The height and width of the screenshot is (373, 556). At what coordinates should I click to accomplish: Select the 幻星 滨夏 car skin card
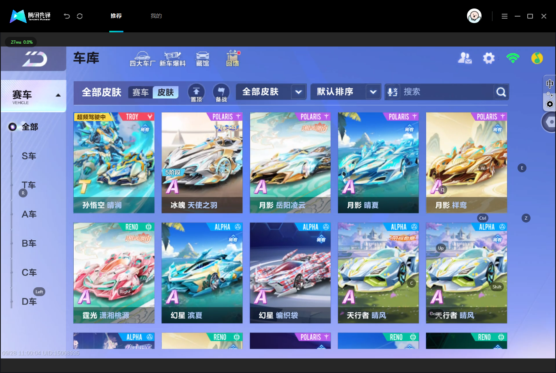tap(202, 273)
